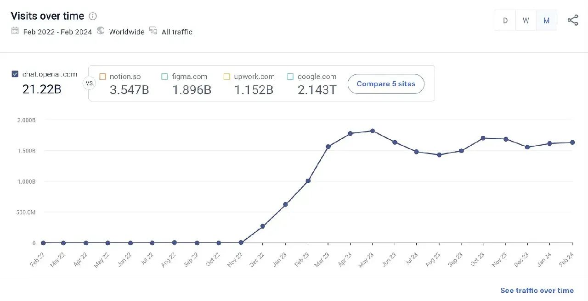Switch to daily (D) granularity

coord(505,21)
